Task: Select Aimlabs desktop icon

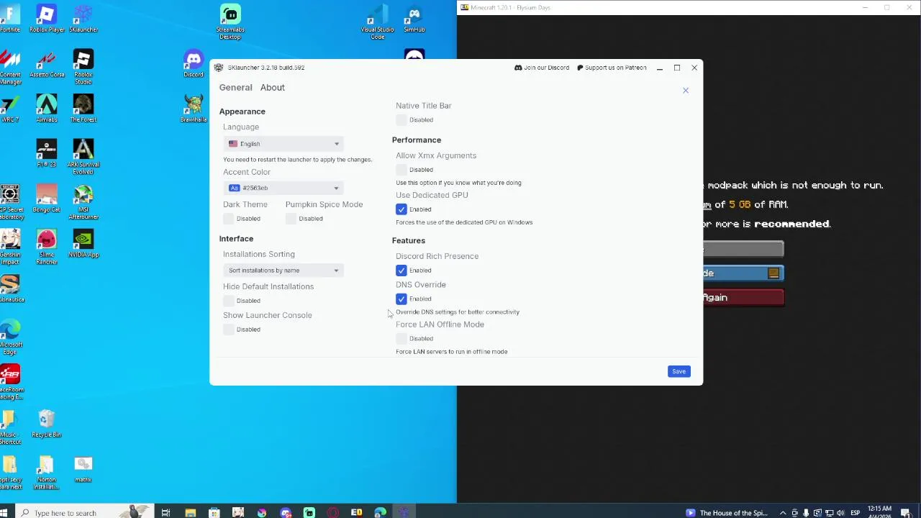Action: [47, 108]
